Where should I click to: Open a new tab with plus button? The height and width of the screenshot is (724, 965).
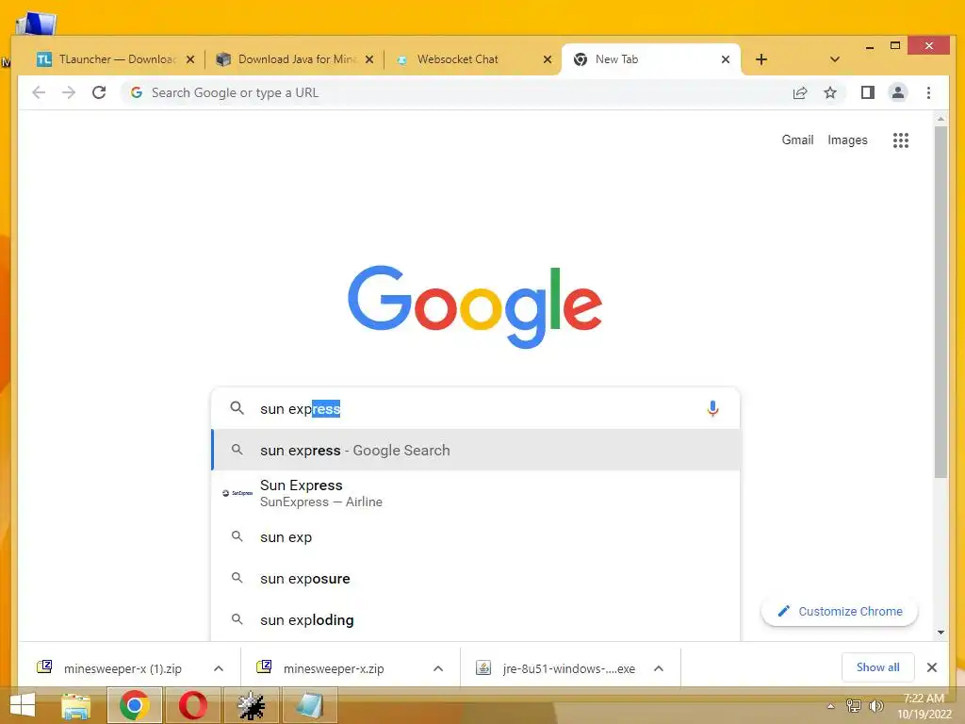[761, 59]
